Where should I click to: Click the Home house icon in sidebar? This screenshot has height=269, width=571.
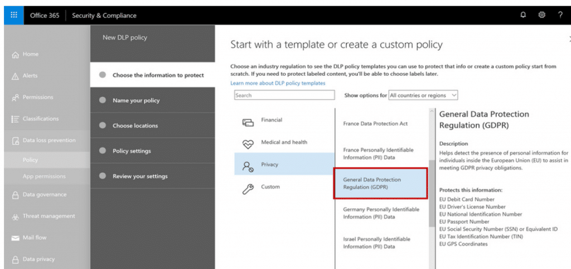pos(15,55)
